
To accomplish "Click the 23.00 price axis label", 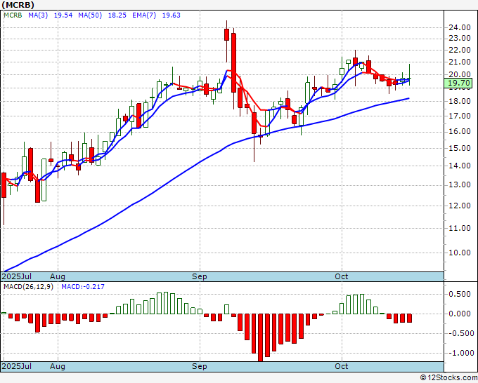I will [460, 39].
